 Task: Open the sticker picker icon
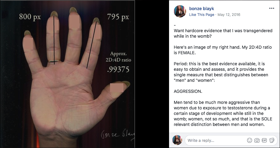coord(272,140)
